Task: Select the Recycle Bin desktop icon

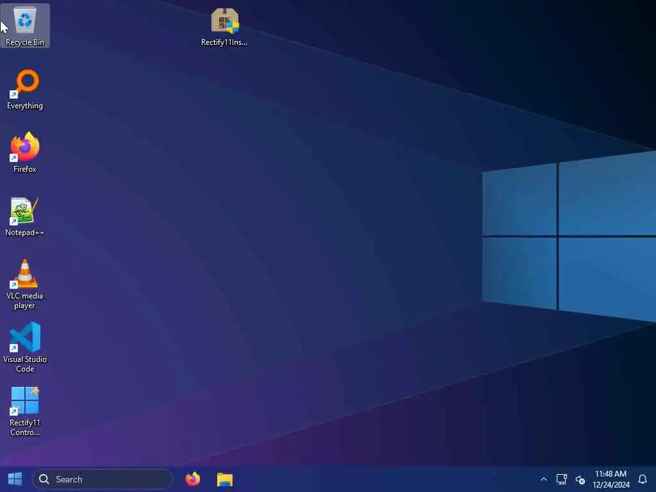Action: tap(25, 26)
